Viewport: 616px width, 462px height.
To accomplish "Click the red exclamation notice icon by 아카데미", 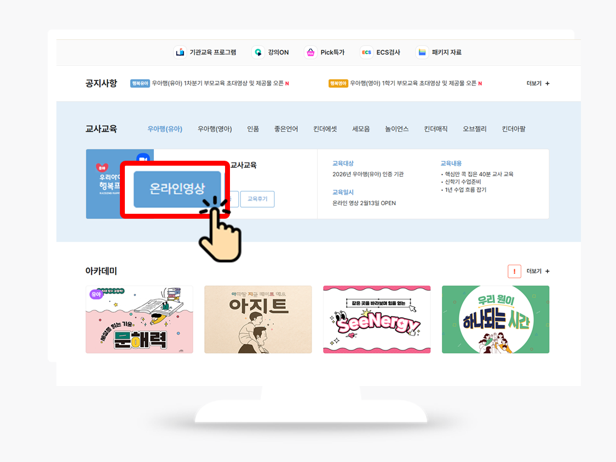I will [x=514, y=271].
